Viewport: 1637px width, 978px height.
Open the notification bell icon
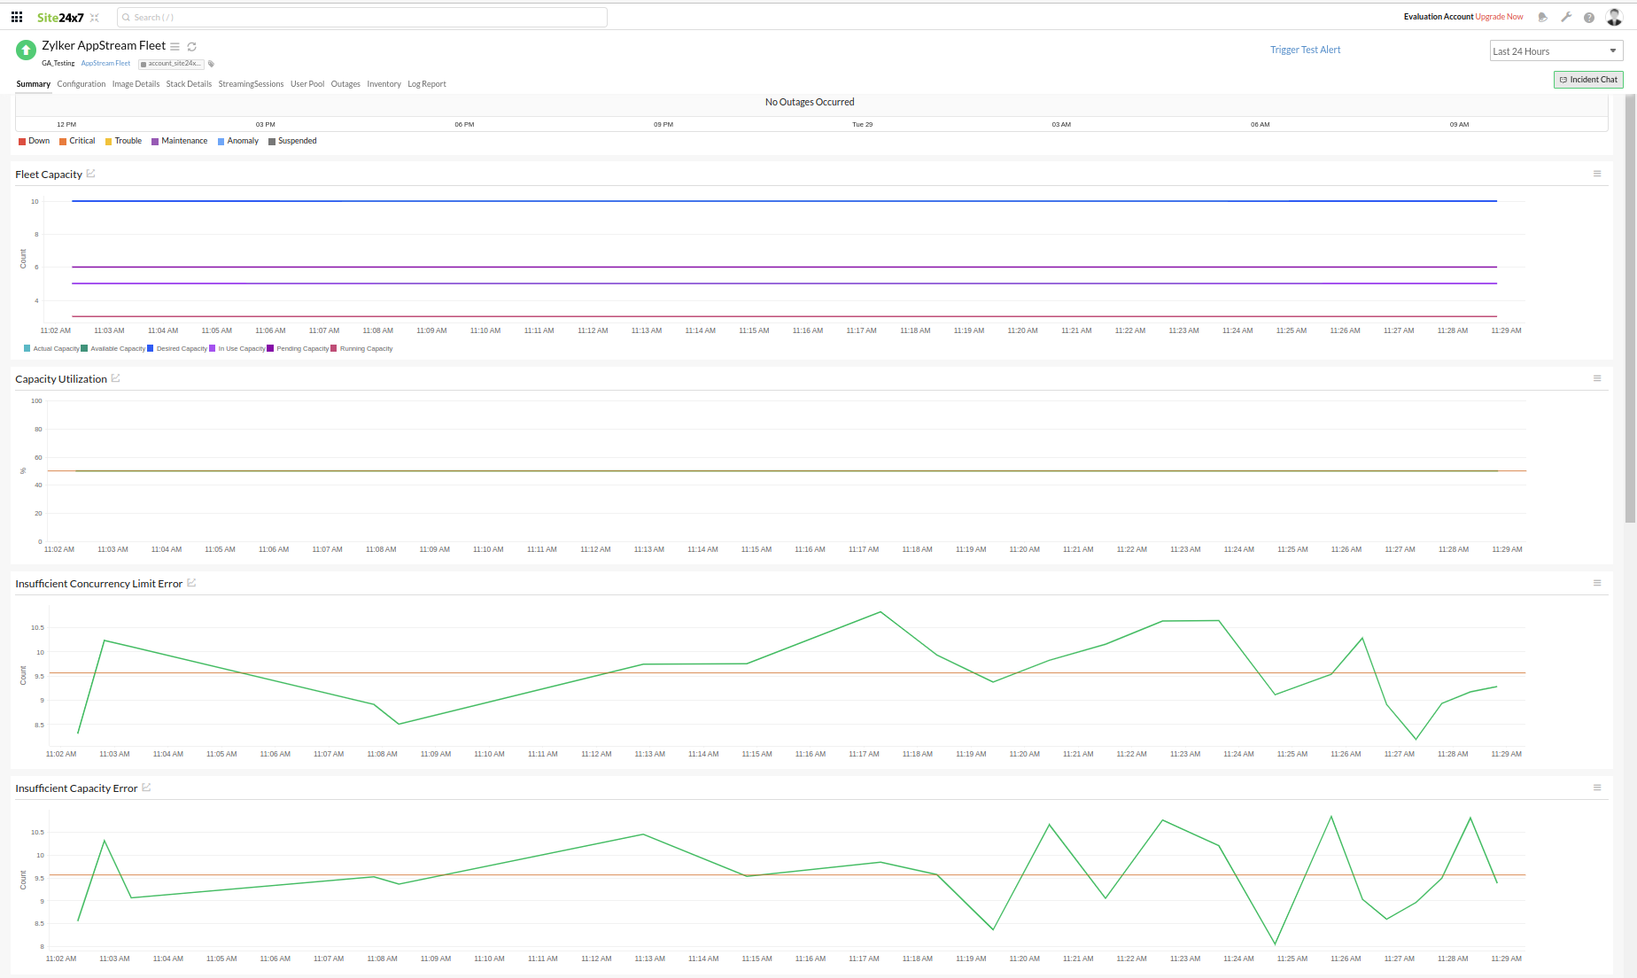pyautogui.click(x=1542, y=16)
